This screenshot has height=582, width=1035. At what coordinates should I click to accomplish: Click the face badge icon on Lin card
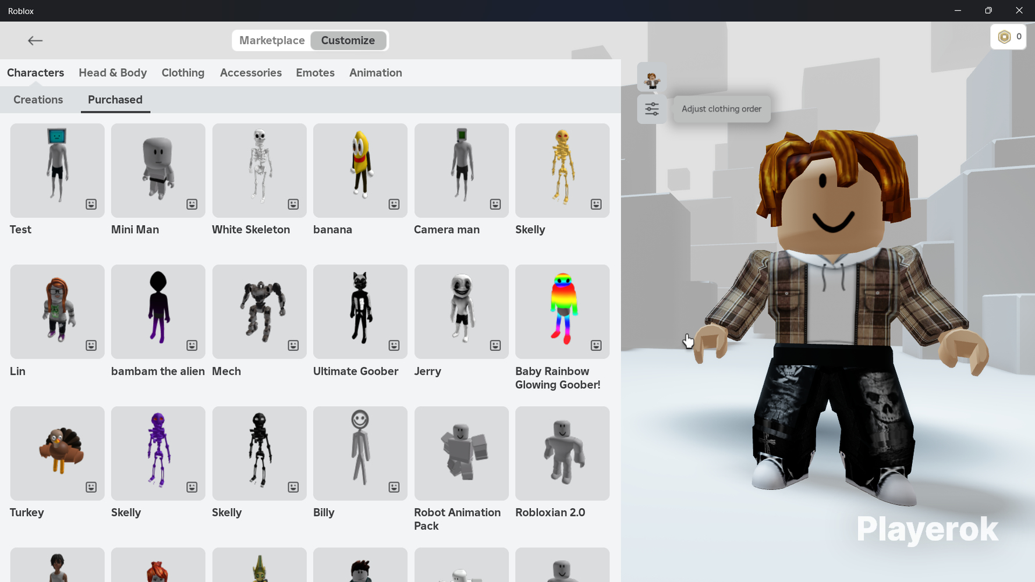pyautogui.click(x=91, y=346)
